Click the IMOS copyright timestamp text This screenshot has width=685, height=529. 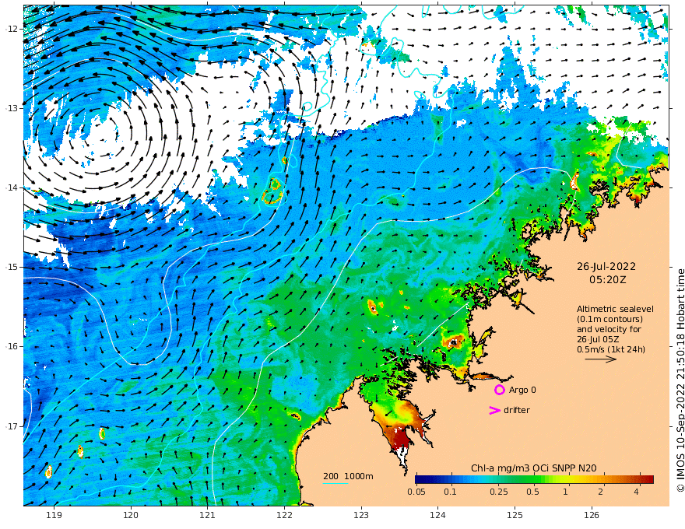680,380
